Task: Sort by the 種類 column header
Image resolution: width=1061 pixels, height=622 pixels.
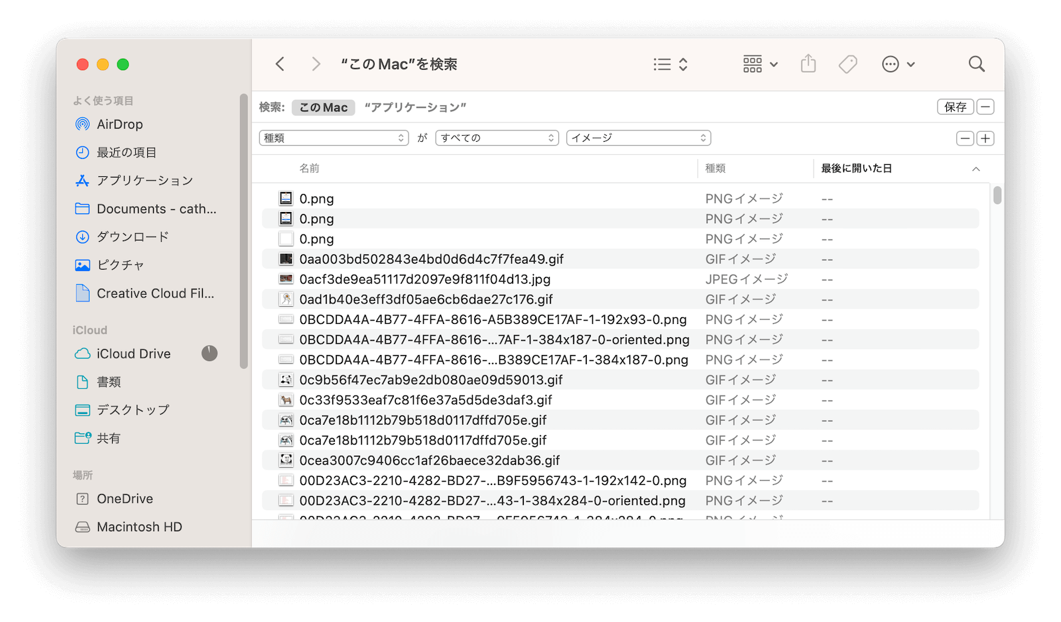Action: (x=716, y=168)
